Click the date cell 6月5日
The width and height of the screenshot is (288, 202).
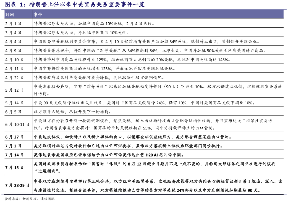click(x=13, y=112)
